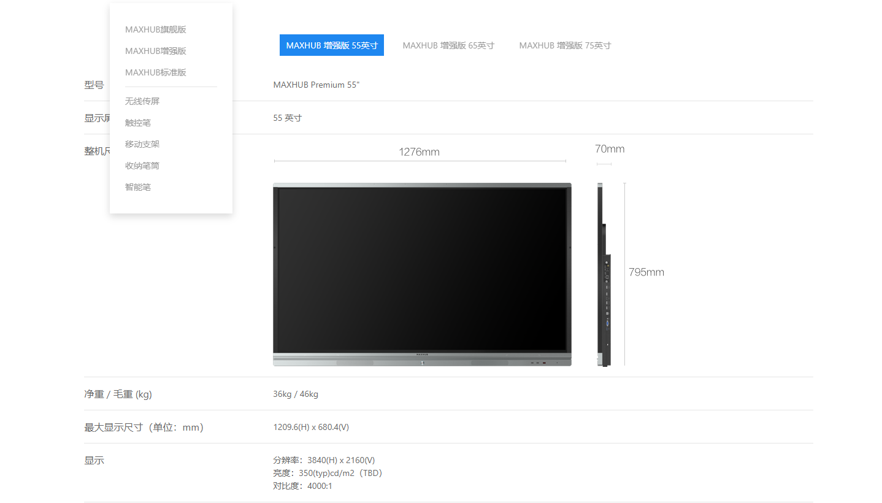The height and width of the screenshot is (503, 882).
Task: Switch to the MAXHUB 增强版 65英寸 tab
Action: pos(448,45)
